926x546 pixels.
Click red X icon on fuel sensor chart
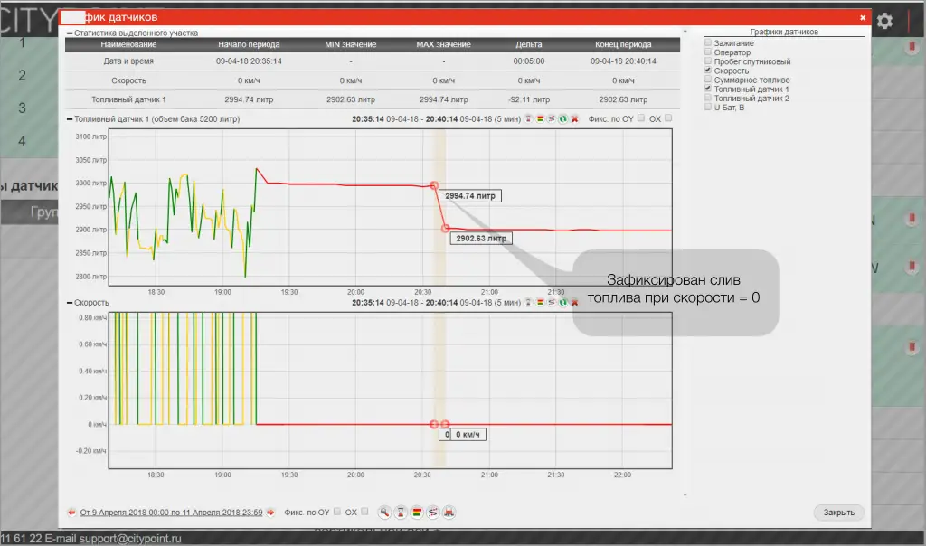pos(574,119)
